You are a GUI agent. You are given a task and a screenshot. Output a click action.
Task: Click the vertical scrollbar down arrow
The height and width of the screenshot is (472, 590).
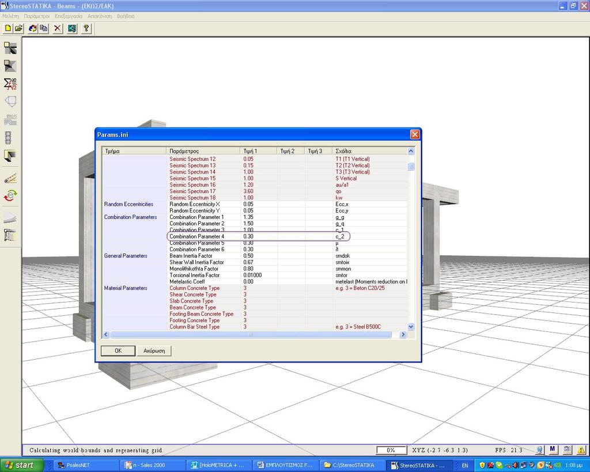411,327
